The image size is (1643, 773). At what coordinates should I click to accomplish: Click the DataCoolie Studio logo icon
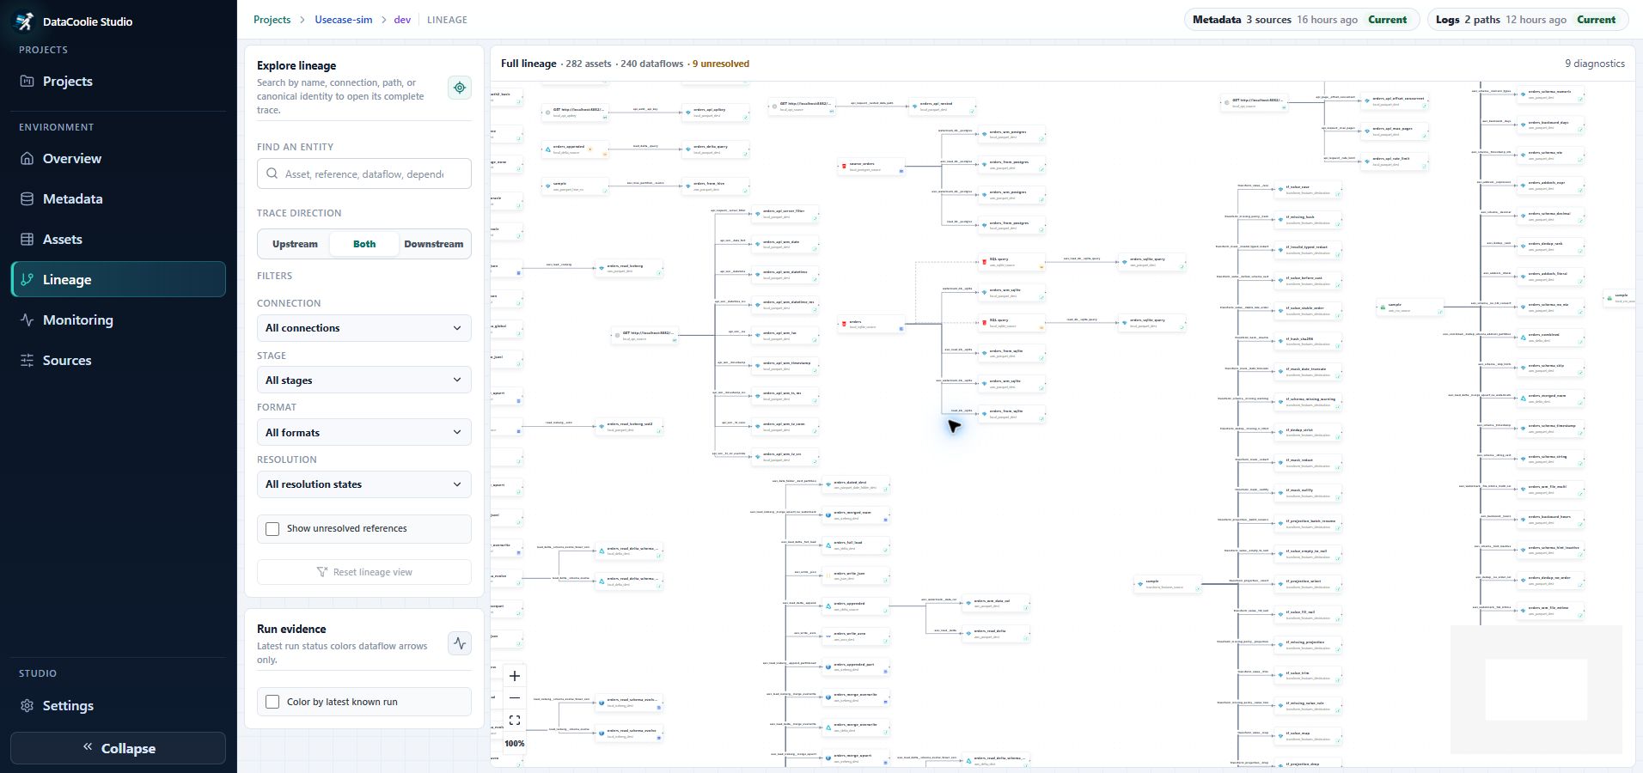[25, 21]
